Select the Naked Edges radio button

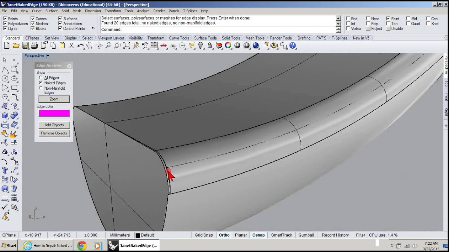pos(41,83)
